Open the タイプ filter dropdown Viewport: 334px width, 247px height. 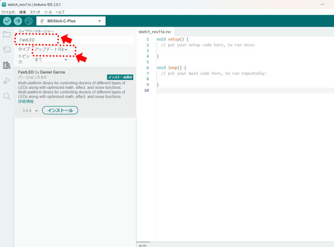(51, 49)
